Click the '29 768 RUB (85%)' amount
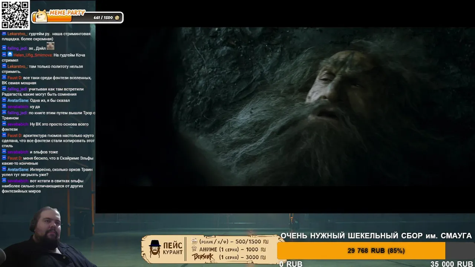This screenshot has height=267, width=475. pyautogui.click(x=376, y=251)
